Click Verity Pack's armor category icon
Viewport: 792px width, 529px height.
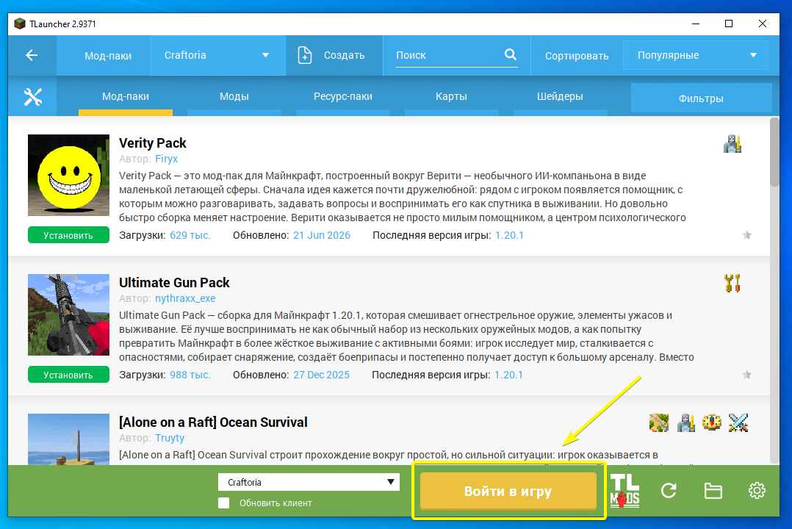(x=732, y=143)
